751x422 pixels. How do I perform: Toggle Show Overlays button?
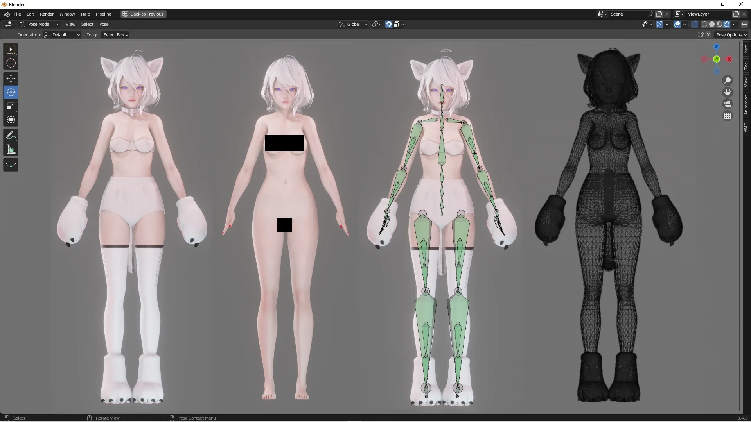point(677,24)
